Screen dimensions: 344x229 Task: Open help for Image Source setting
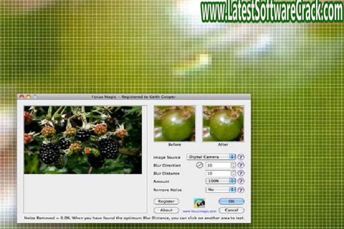(x=241, y=157)
